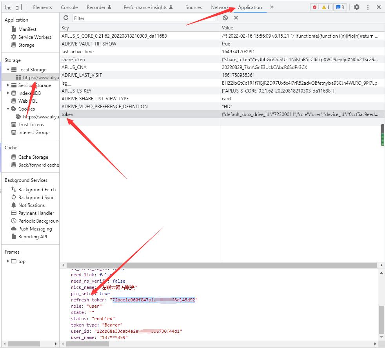
Task: Open Reporting API item
Action: point(33,237)
